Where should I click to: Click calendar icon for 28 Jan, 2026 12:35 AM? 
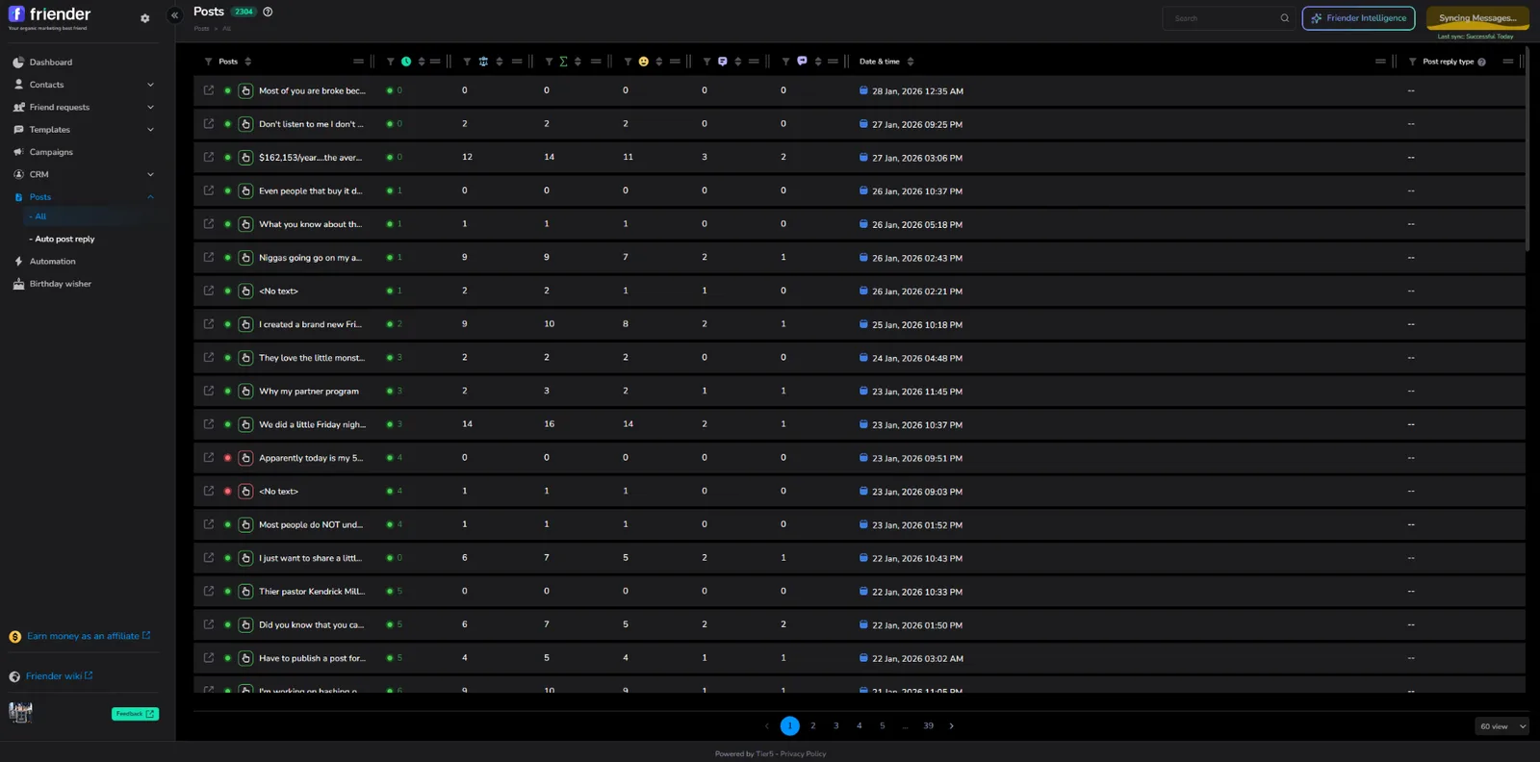[863, 90]
